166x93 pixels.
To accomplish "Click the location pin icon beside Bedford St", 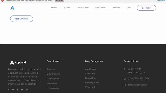I will click(125, 69).
